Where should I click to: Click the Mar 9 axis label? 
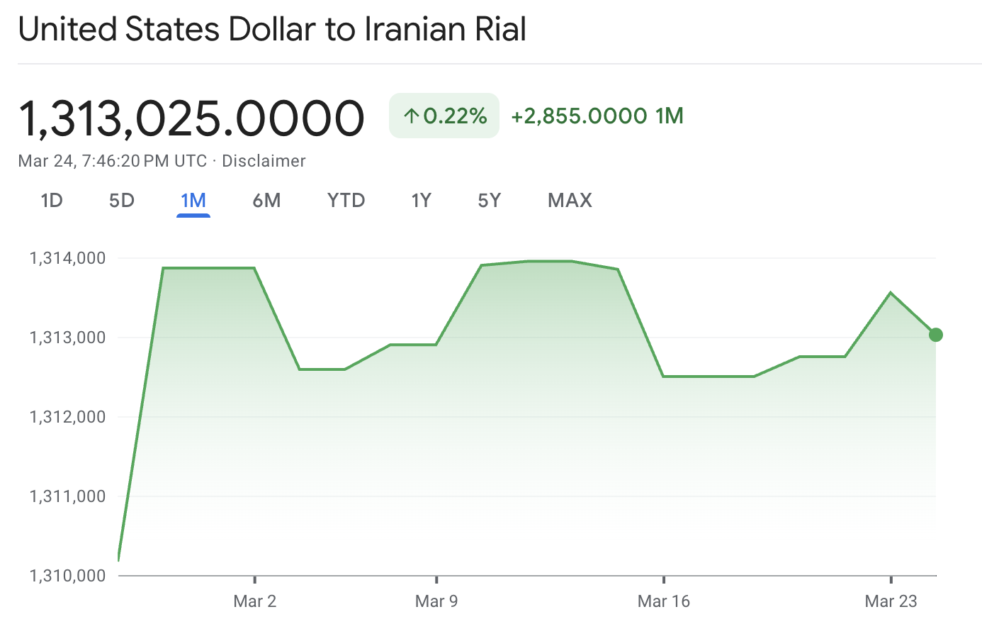(436, 601)
